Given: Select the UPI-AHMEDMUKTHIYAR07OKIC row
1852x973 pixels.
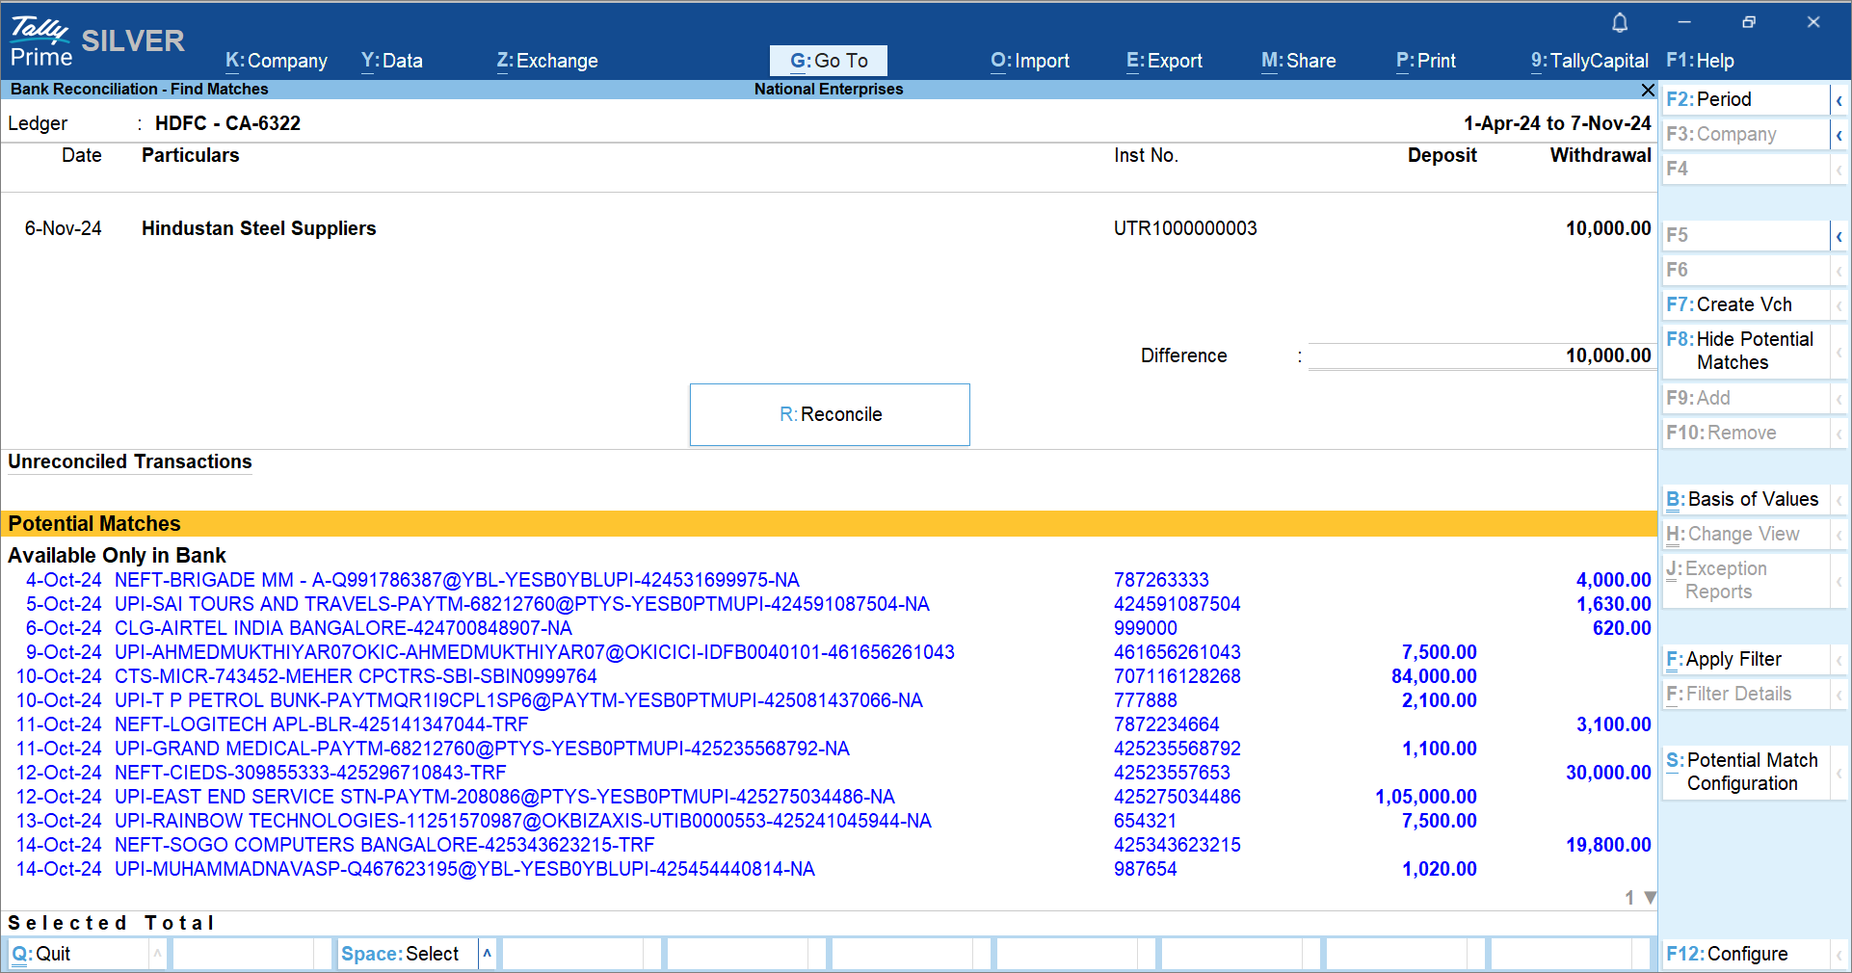Looking at the screenshot, I should 829,652.
